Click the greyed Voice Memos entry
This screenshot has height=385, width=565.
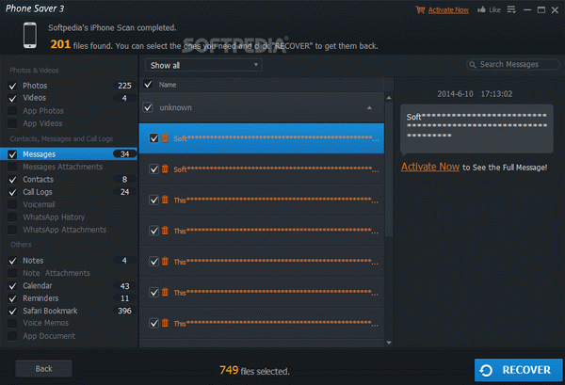(46, 323)
